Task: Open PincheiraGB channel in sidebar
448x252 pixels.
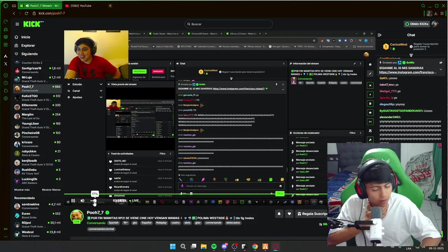Action: [x=37, y=135]
